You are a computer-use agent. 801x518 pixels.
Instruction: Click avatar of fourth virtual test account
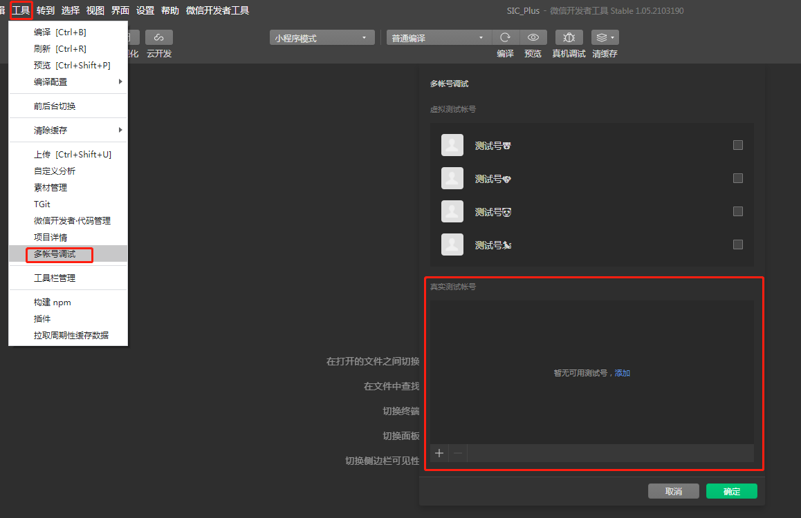point(452,244)
